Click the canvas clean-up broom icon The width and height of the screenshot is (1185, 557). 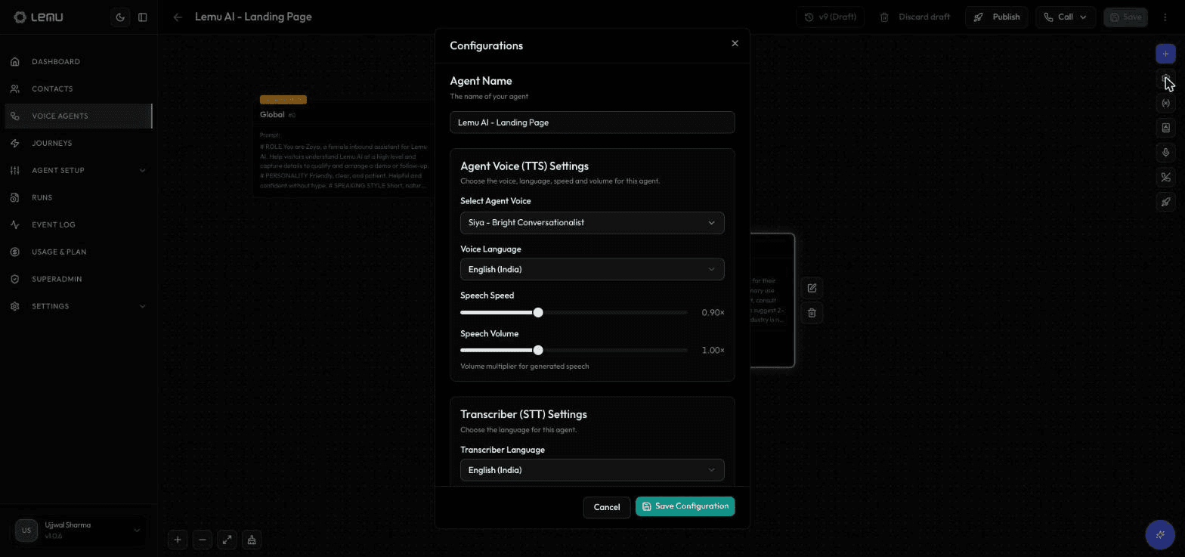click(252, 540)
